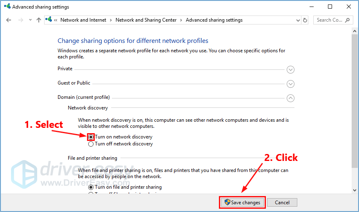
Task: Click arrow after Network and Internet breadcrumb
Action: (111, 20)
